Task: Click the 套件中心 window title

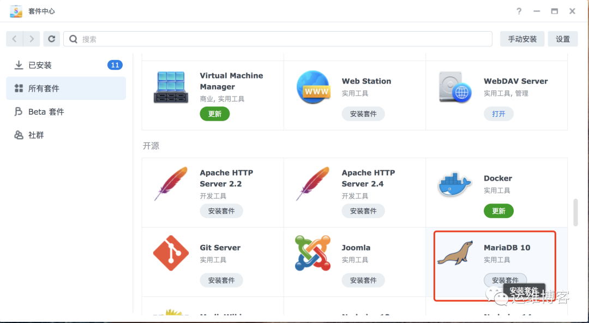Action: point(41,11)
